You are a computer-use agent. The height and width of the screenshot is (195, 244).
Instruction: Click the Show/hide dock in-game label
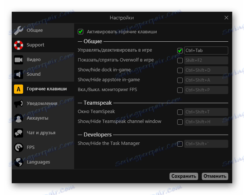coord(104,70)
